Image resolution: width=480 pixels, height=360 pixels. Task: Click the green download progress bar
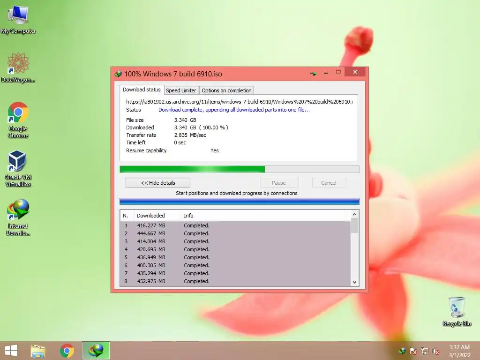(x=240, y=169)
